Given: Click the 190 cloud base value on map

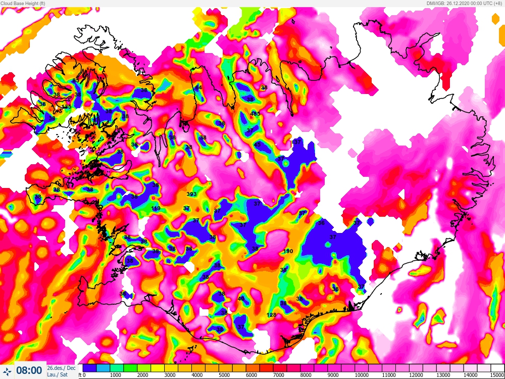Looking at the screenshot, I should point(288,251).
